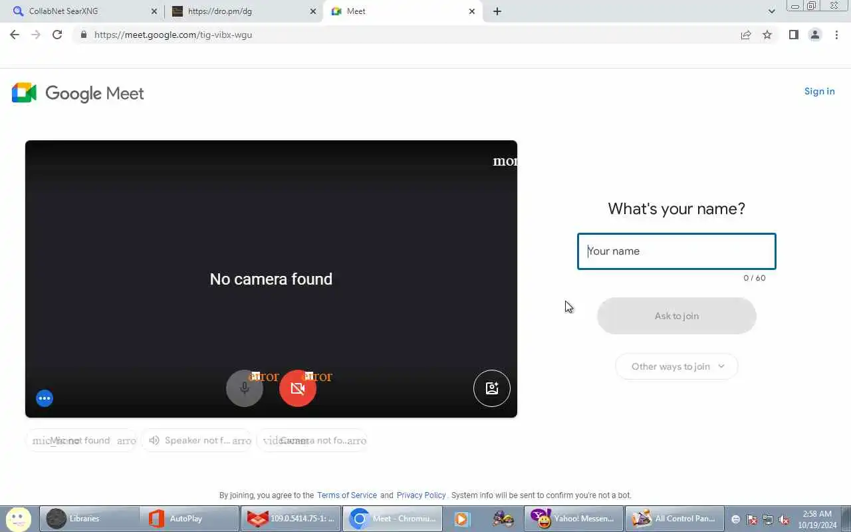851x532 pixels.
Task: Select the Meet - Chromium taskbar item
Action: tap(392, 519)
